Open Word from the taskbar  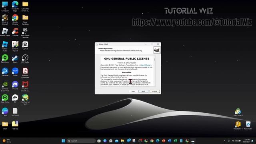tap(170, 141)
